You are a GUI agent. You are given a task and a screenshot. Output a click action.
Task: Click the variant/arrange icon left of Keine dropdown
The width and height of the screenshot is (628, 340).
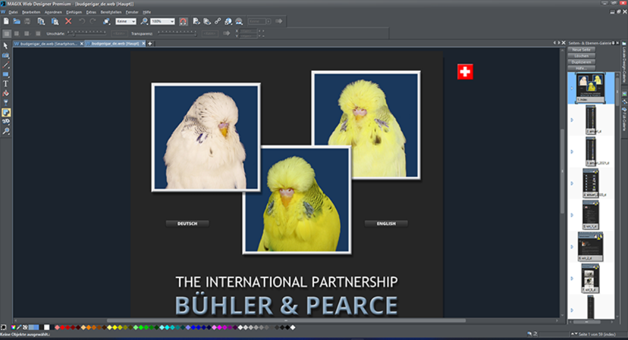tap(106, 21)
